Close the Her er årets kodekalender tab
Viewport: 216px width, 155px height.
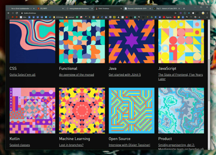point(34,9)
